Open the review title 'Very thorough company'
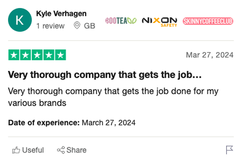The width and height of the screenshot is (242, 162). (105, 75)
